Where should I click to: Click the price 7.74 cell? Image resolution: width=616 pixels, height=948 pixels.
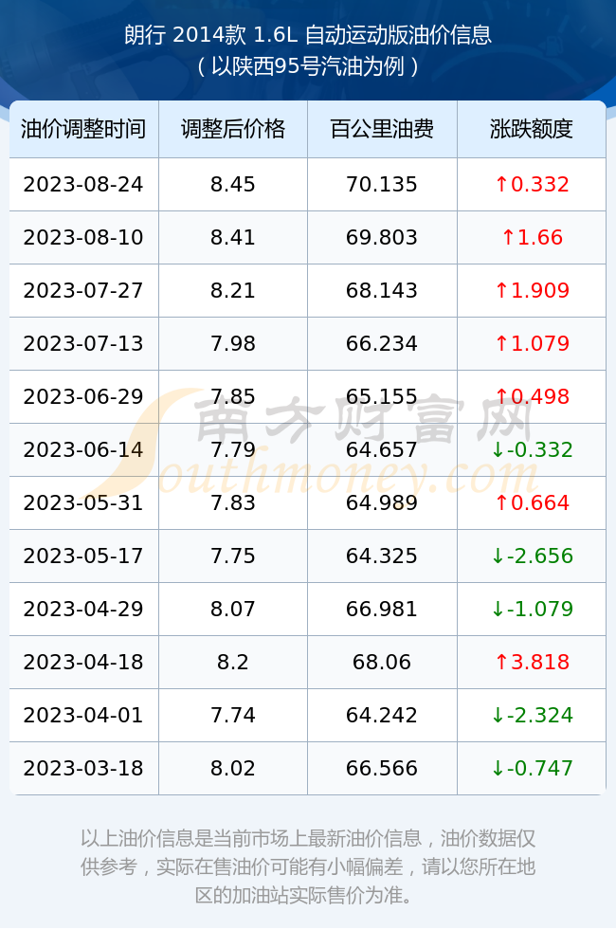click(233, 715)
